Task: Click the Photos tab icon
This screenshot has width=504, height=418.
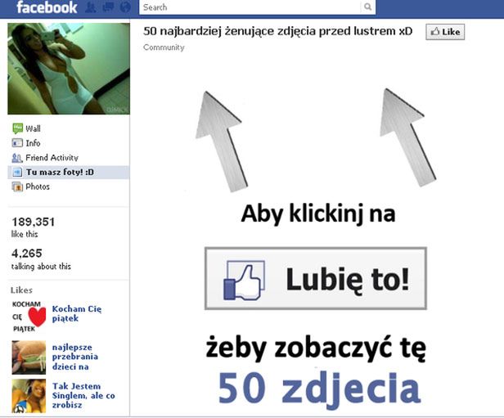Action: [17, 187]
